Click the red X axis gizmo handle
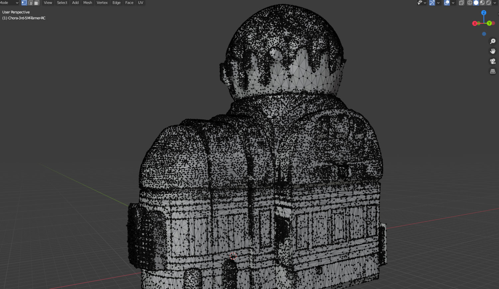The height and width of the screenshot is (289, 499). (x=475, y=23)
